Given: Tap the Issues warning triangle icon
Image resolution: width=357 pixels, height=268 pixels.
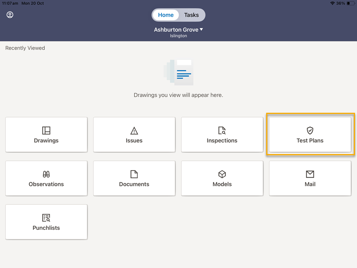Looking at the screenshot, I should [134, 131].
